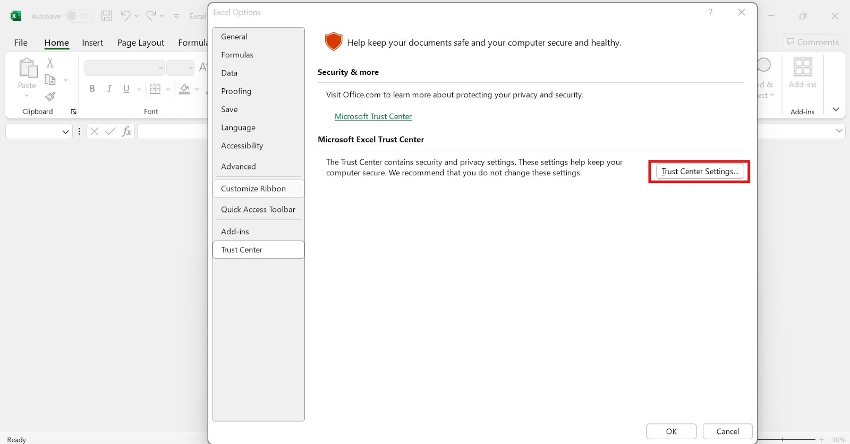Open the font size combo box
This screenshot has height=444, width=850.
[181, 68]
